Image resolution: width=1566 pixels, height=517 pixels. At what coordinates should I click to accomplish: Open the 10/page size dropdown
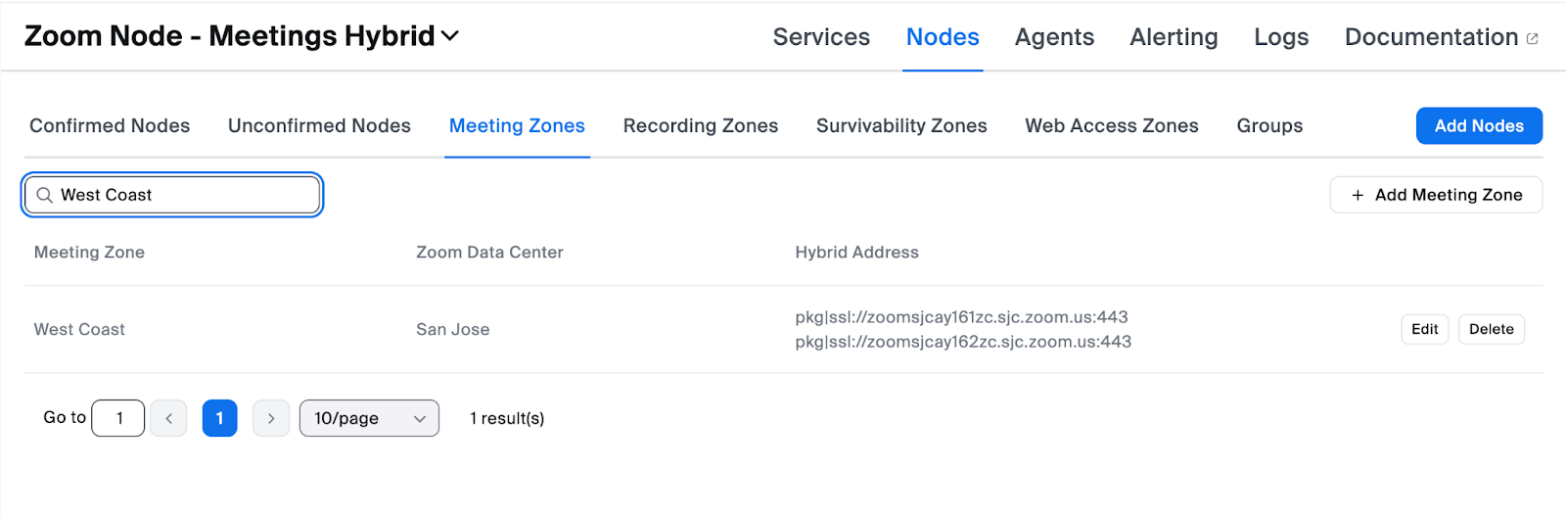pyautogui.click(x=369, y=418)
